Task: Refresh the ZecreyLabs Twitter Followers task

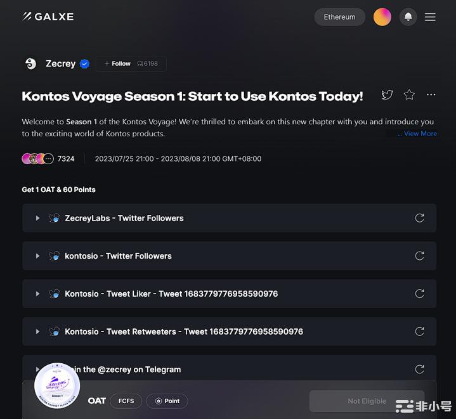Action: 419,218
